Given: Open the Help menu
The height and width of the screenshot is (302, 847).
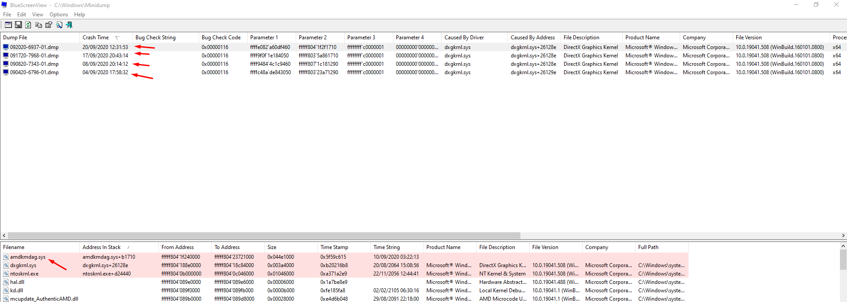Looking at the screenshot, I should pyautogui.click(x=79, y=15).
